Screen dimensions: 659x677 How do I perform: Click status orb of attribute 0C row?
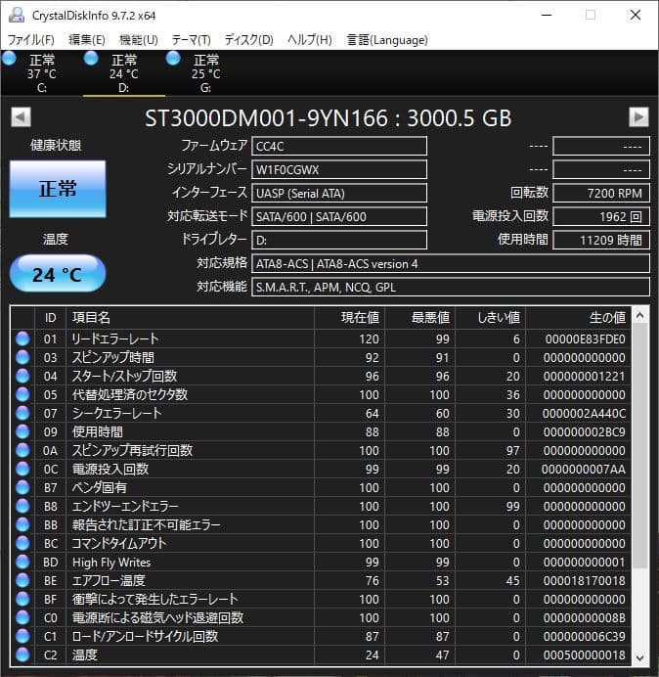pyautogui.click(x=22, y=469)
